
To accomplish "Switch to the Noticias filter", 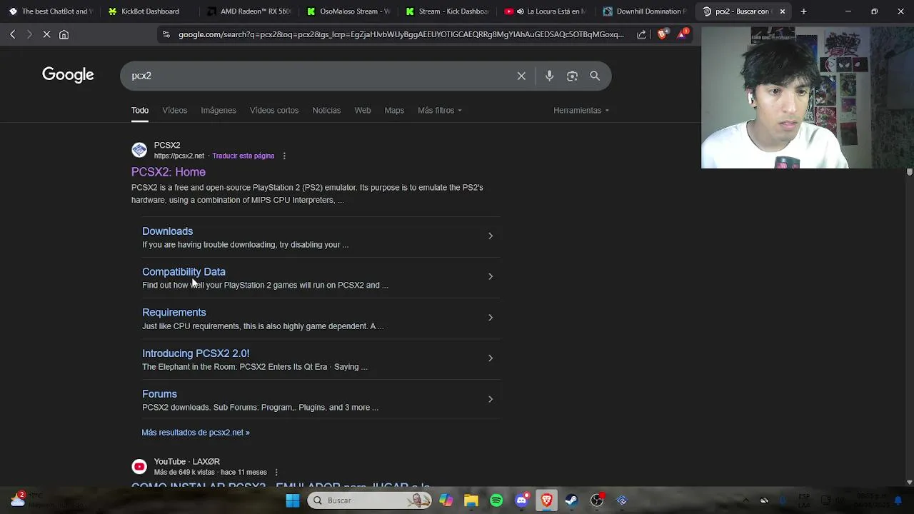I will 326,110.
